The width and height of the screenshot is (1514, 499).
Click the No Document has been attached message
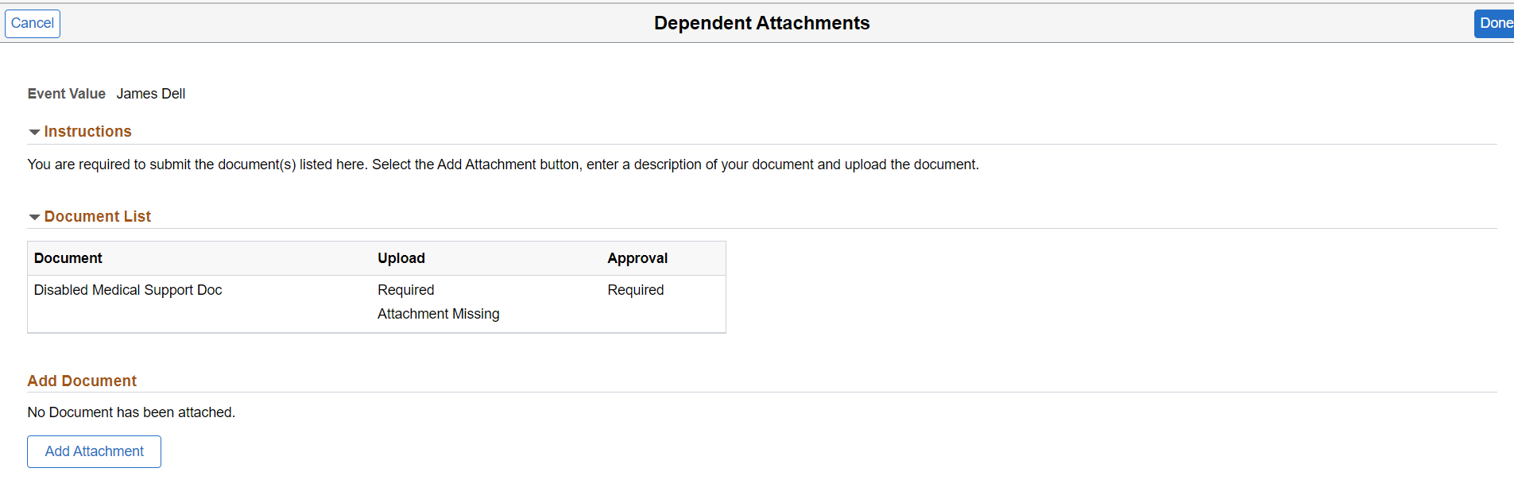131,412
